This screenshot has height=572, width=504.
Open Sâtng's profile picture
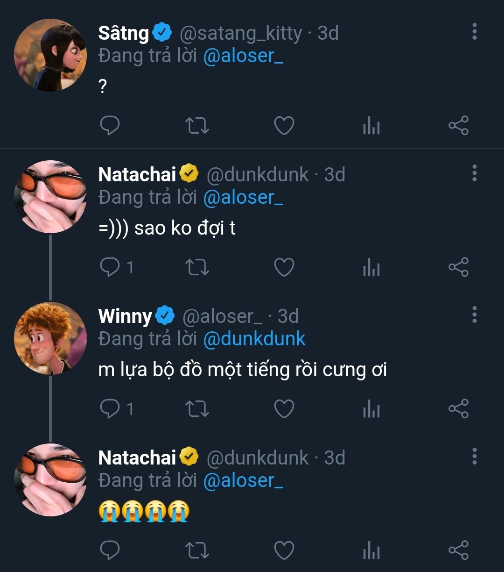(50, 55)
